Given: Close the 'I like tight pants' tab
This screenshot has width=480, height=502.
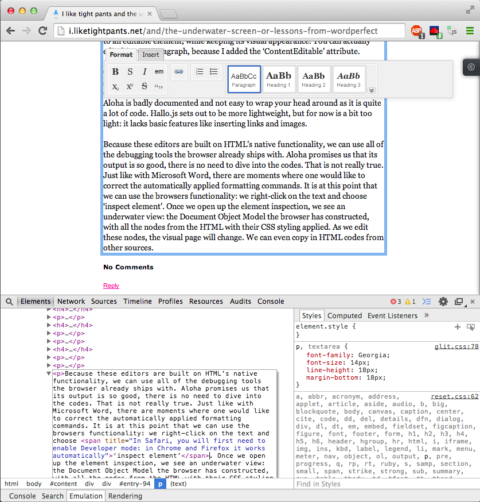Looking at the screenshot, I should click(150, 14).
